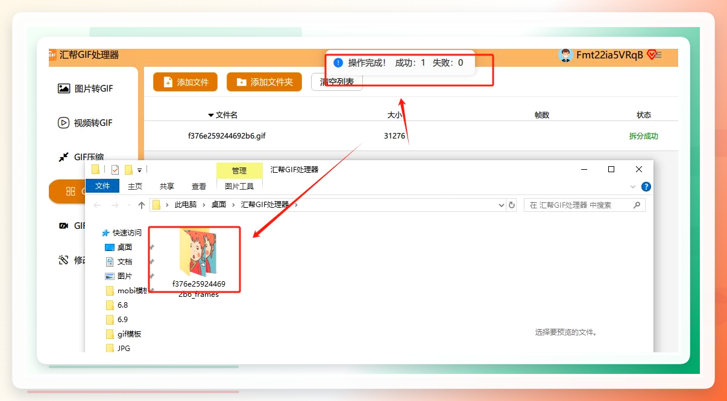Go up one folder level in Explorer
The width and height of the screenshot is (727, 401).
[142, 205]
